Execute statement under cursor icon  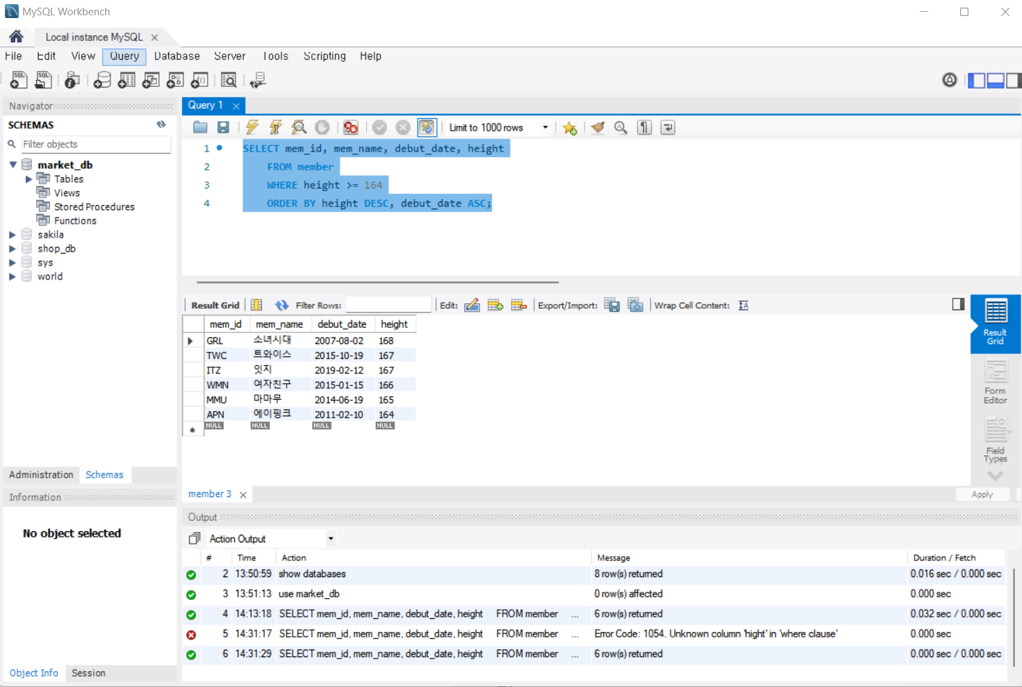(276, 127)
